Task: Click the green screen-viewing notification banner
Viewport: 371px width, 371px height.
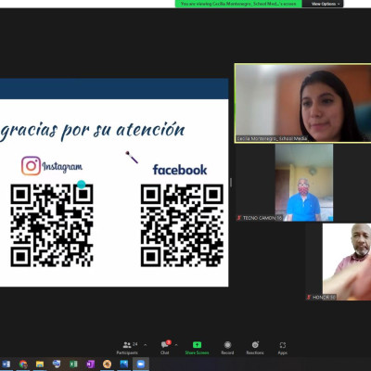Action: coord(238,4)
